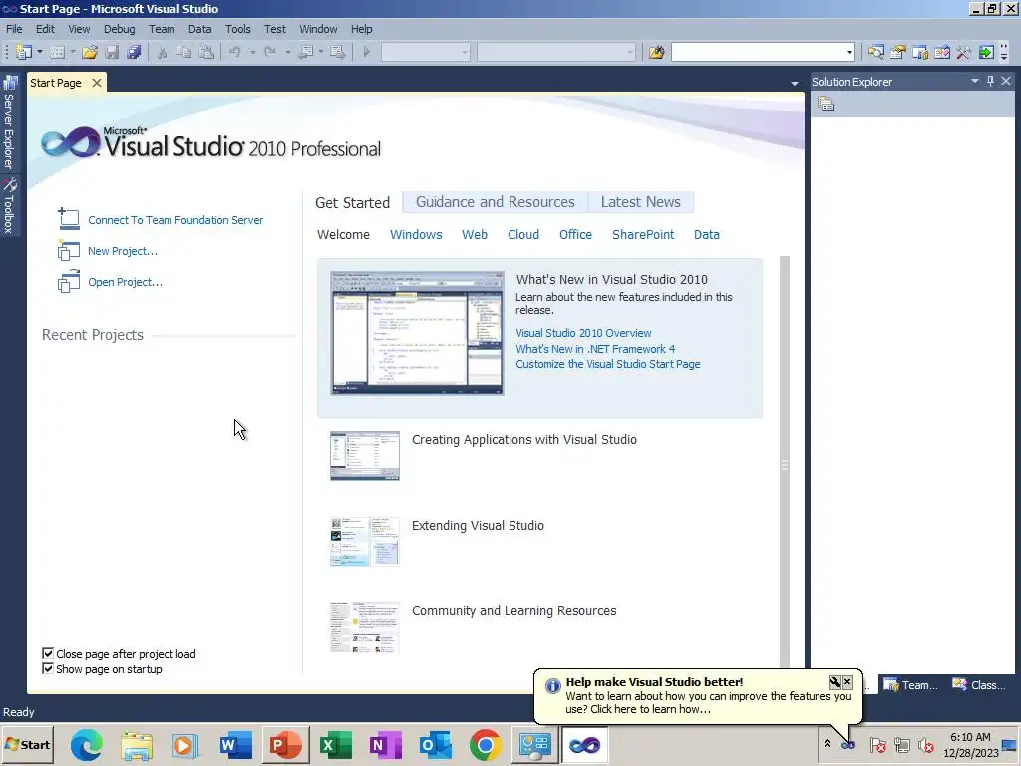This screenshot has width=1021, height=766.
Task: Switch to Guidance and Resources tab
Action: coord(495,201)
